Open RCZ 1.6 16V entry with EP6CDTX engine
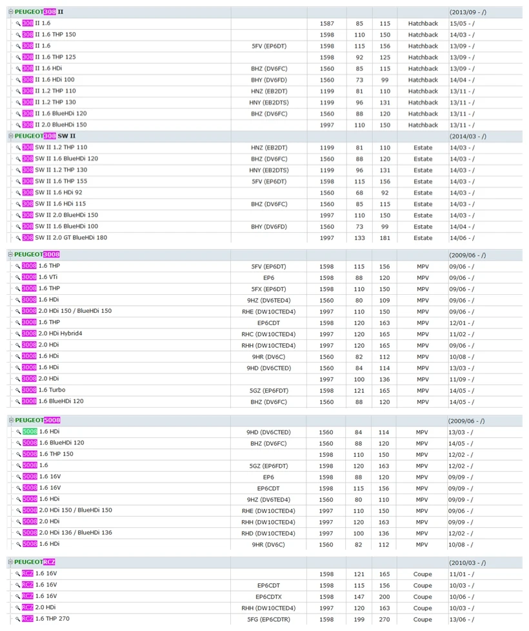Image resolution: width=529 pixels, height=631 pixels. tap(39, 596)
